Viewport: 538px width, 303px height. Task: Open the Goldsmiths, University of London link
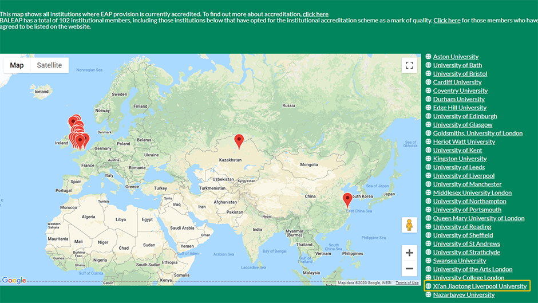[x=477, y=133]
